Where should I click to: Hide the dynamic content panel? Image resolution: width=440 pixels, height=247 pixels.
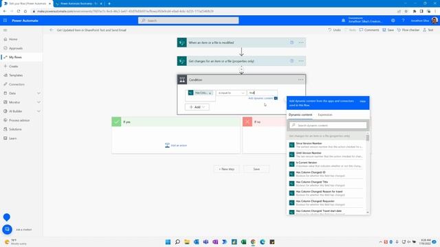tap(362, 102)
